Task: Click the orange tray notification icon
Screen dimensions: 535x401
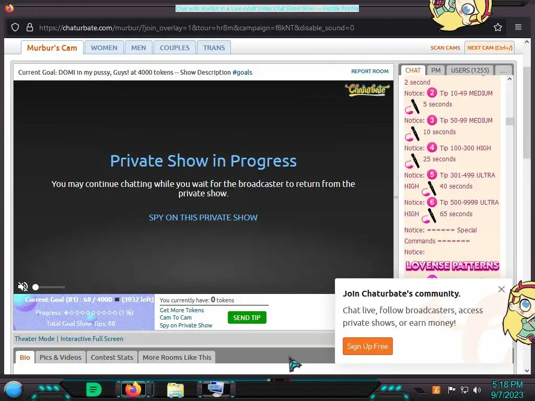Action: click(436, 390)
